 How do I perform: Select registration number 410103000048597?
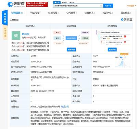click(101, 67)
